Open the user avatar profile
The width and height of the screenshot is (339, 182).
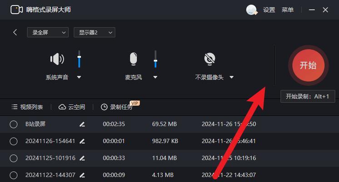[x=252, y=10]
